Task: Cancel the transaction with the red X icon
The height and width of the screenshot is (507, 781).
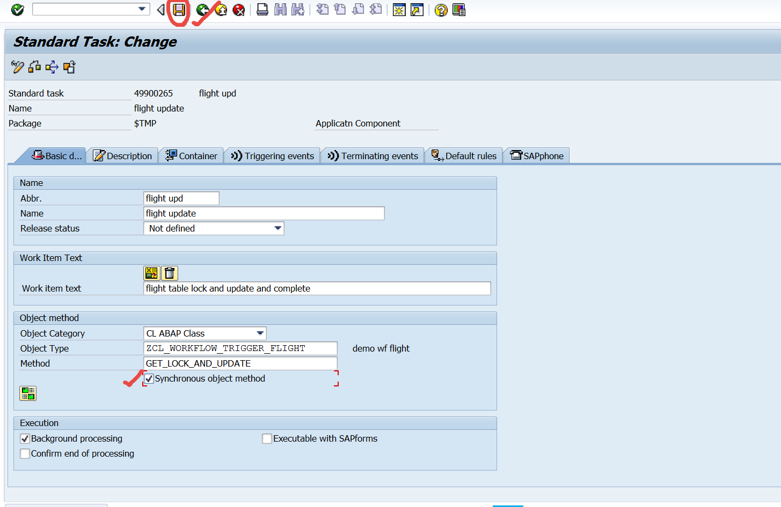Action: pyautogui.click(x=238, y=10)
